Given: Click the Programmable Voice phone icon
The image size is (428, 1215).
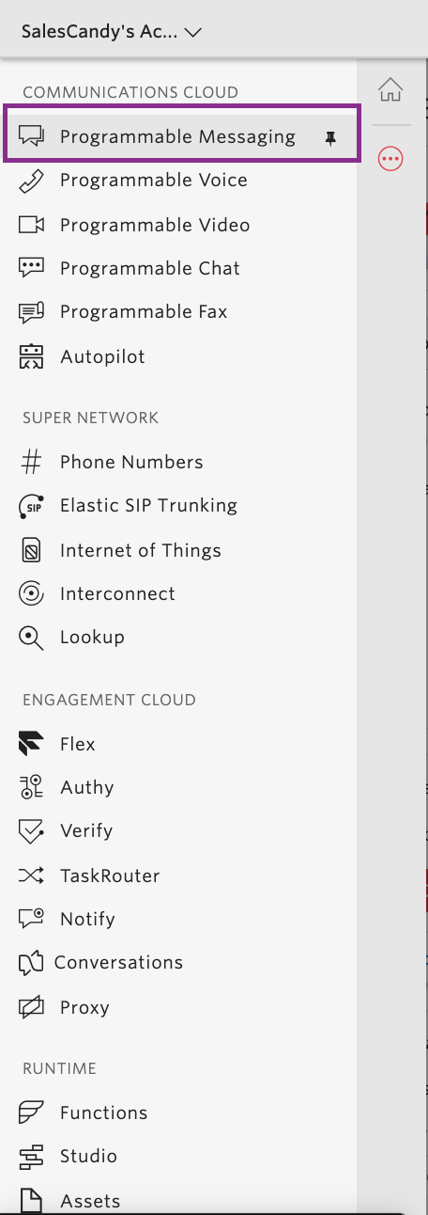Looking at the screenshot, I should (32, 181).
